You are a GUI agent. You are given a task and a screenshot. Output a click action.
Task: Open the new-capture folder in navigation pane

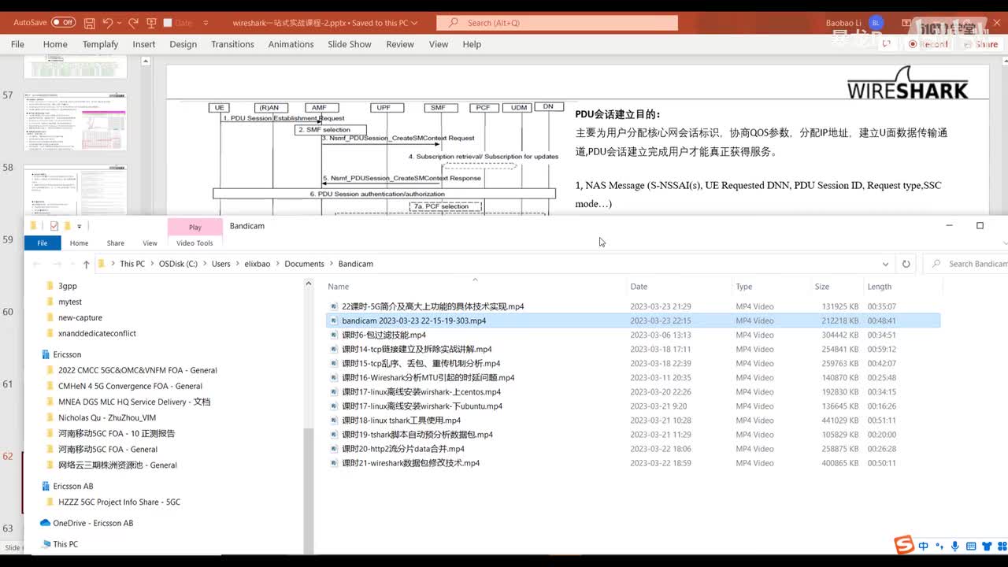pos(80,317)
